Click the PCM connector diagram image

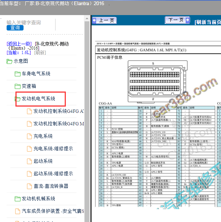point(157,81)
